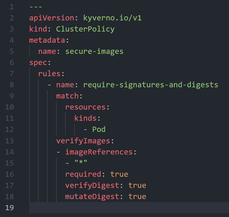This screenshot has width=229, height=217.
Task: Click the 'name' key on line 8
Action: pos(65,85)
